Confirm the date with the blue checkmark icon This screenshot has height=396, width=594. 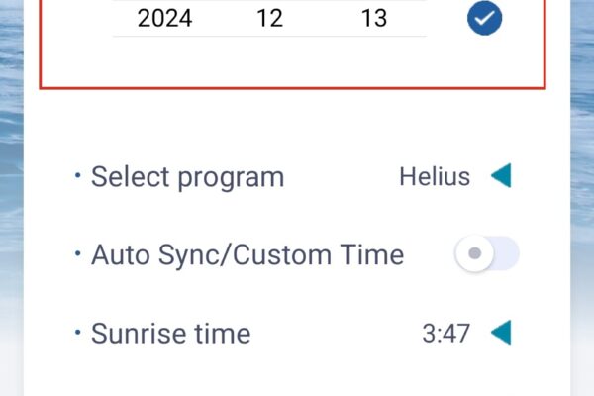[x=484, y=18]
